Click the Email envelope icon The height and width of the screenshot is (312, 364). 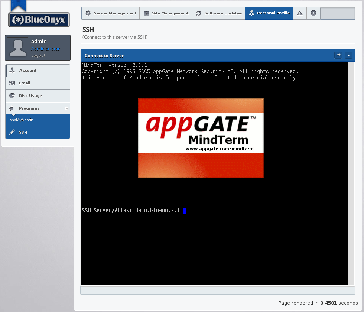point(12,83)
